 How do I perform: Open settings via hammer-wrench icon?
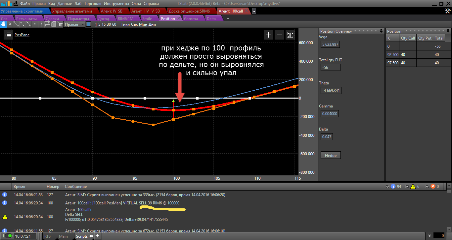tap(447, 11)
